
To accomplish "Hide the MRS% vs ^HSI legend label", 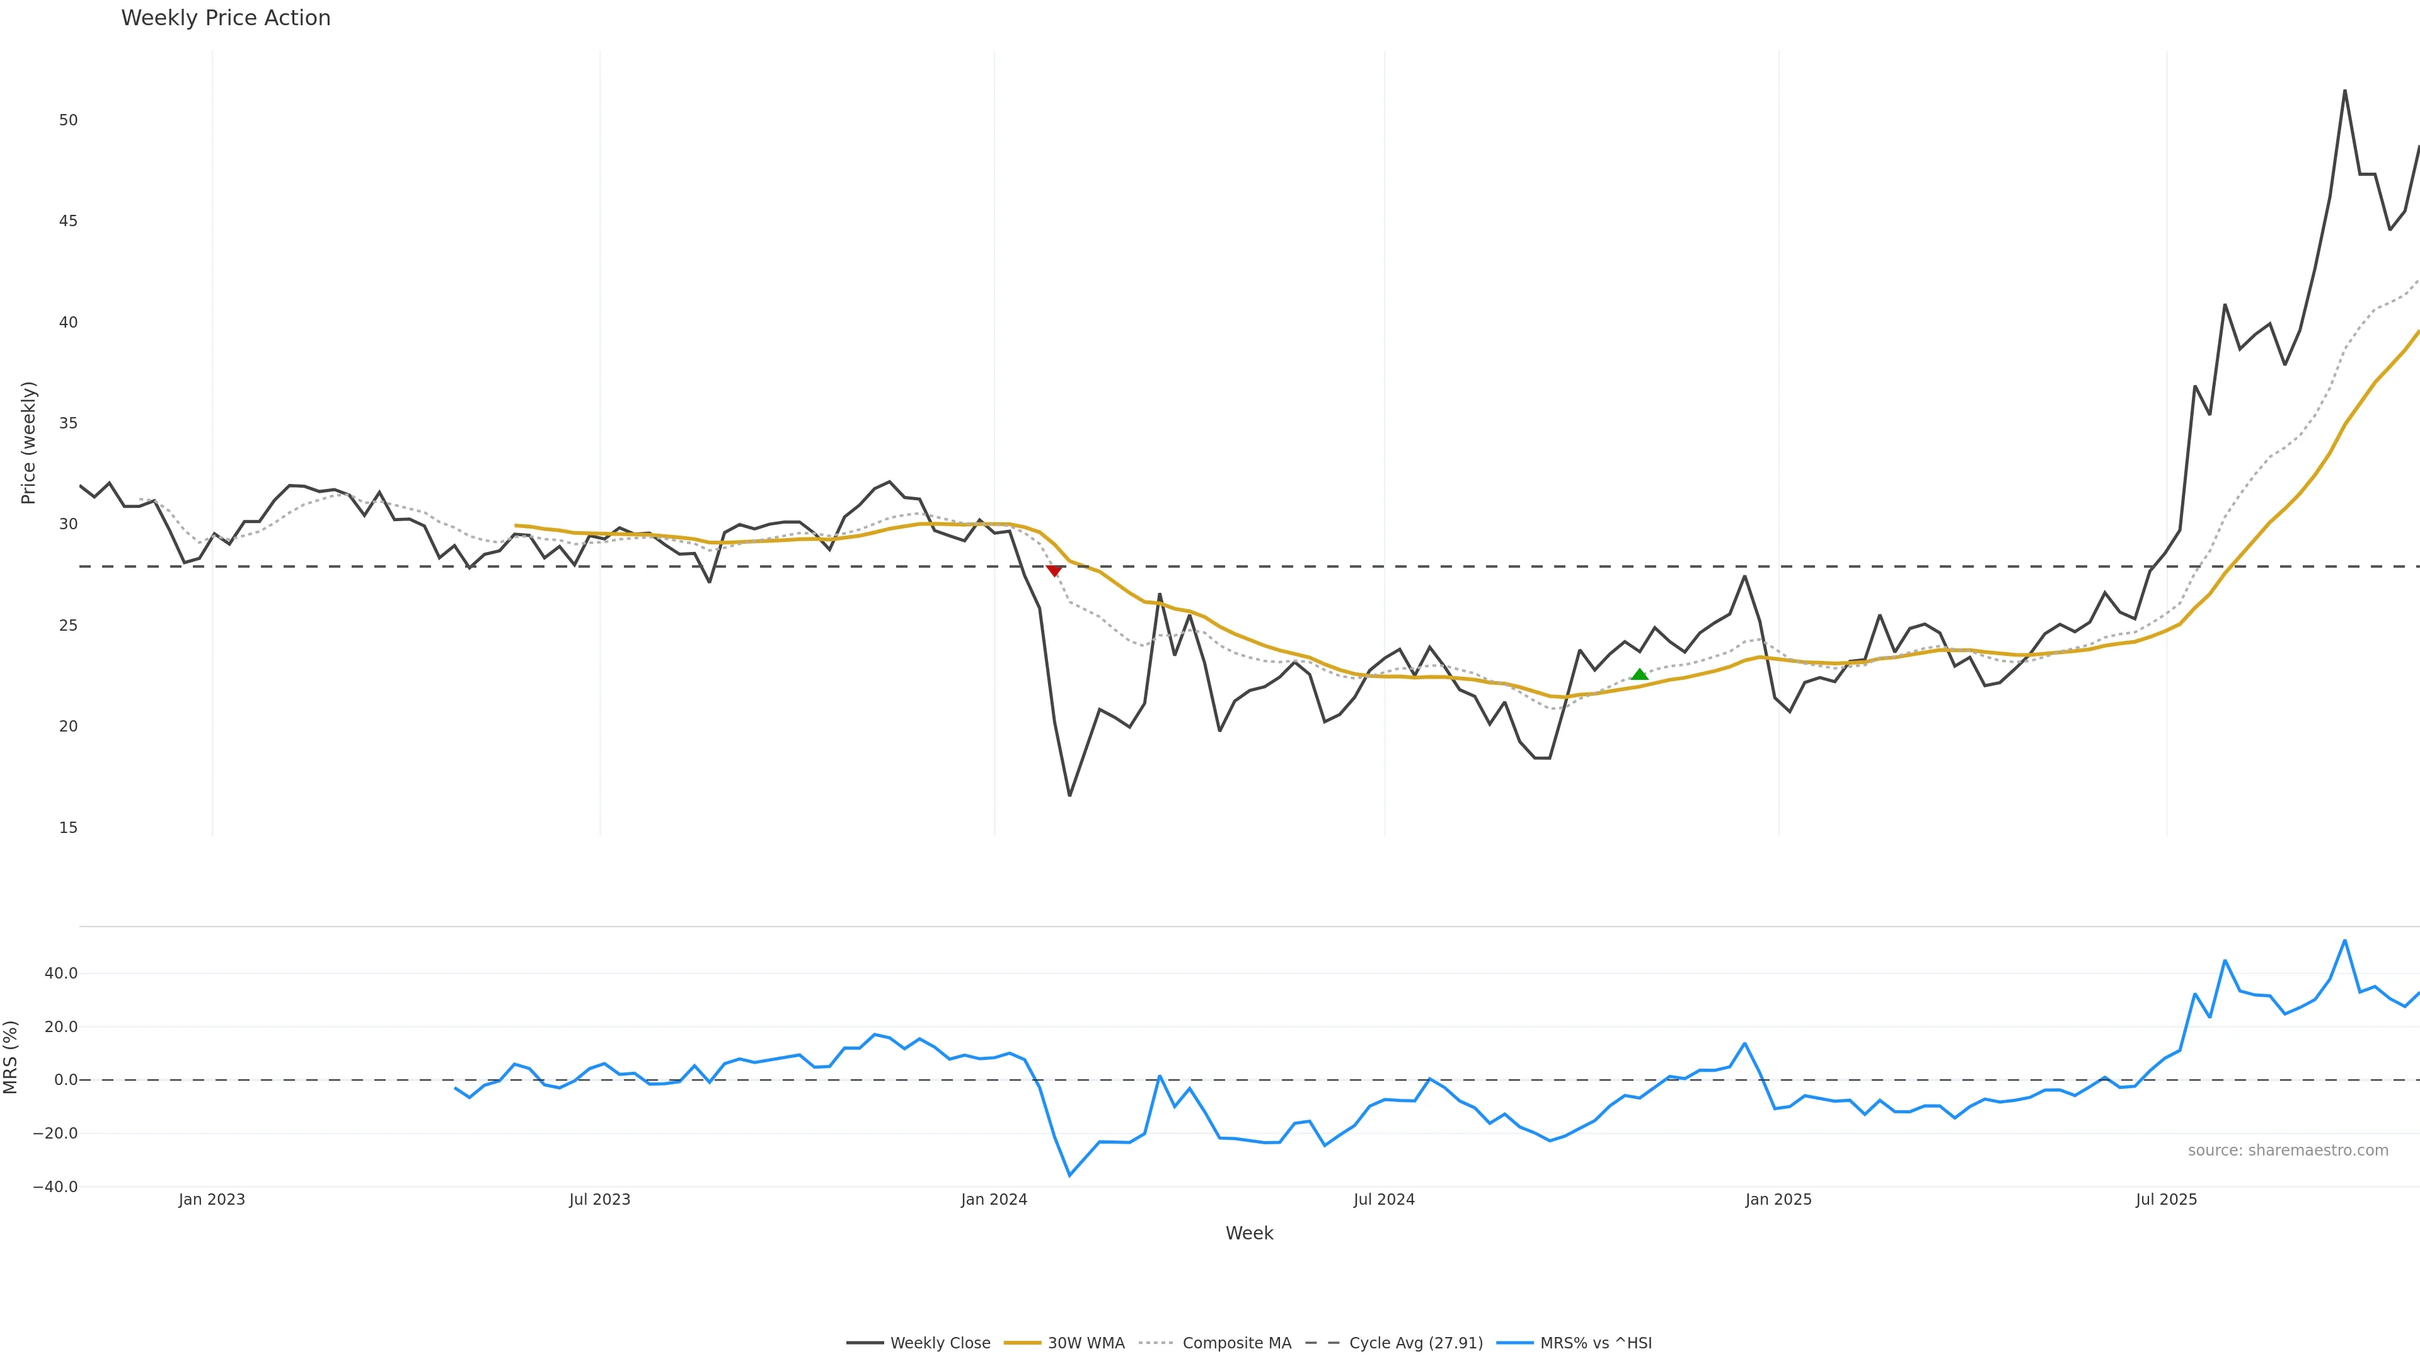I will tap(1596, 1343).
